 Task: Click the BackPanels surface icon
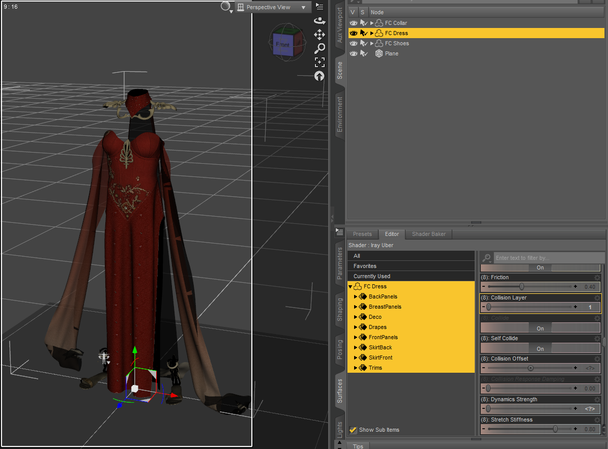click(363, 296)
